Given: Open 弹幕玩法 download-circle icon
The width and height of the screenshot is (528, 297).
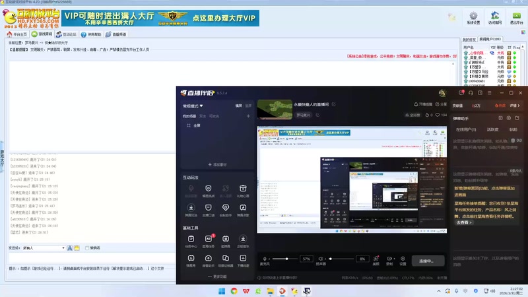Looking at the screenshot, I should [x=191, y=207].
